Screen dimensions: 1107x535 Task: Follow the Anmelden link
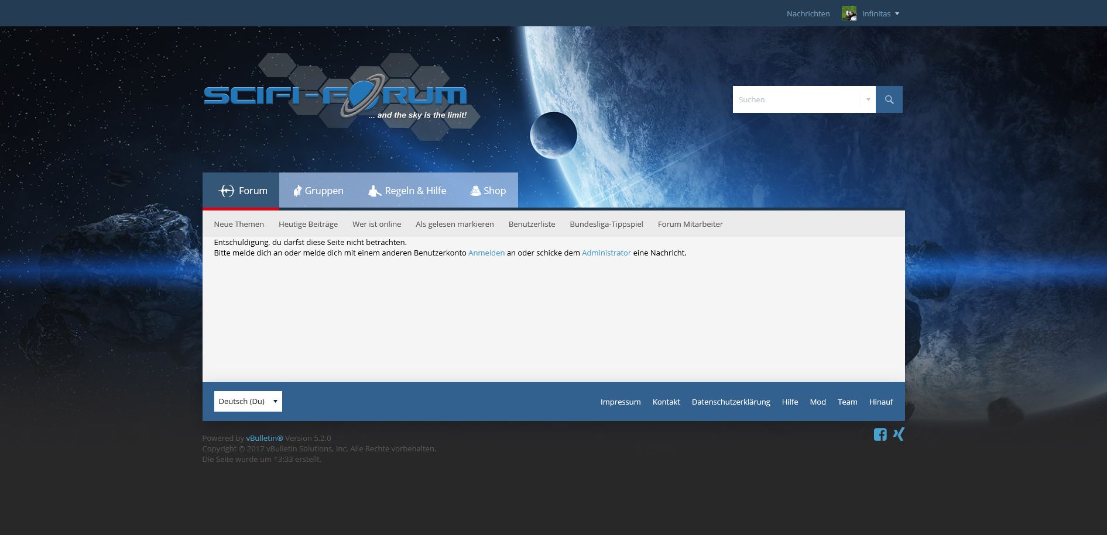[486, 253]
